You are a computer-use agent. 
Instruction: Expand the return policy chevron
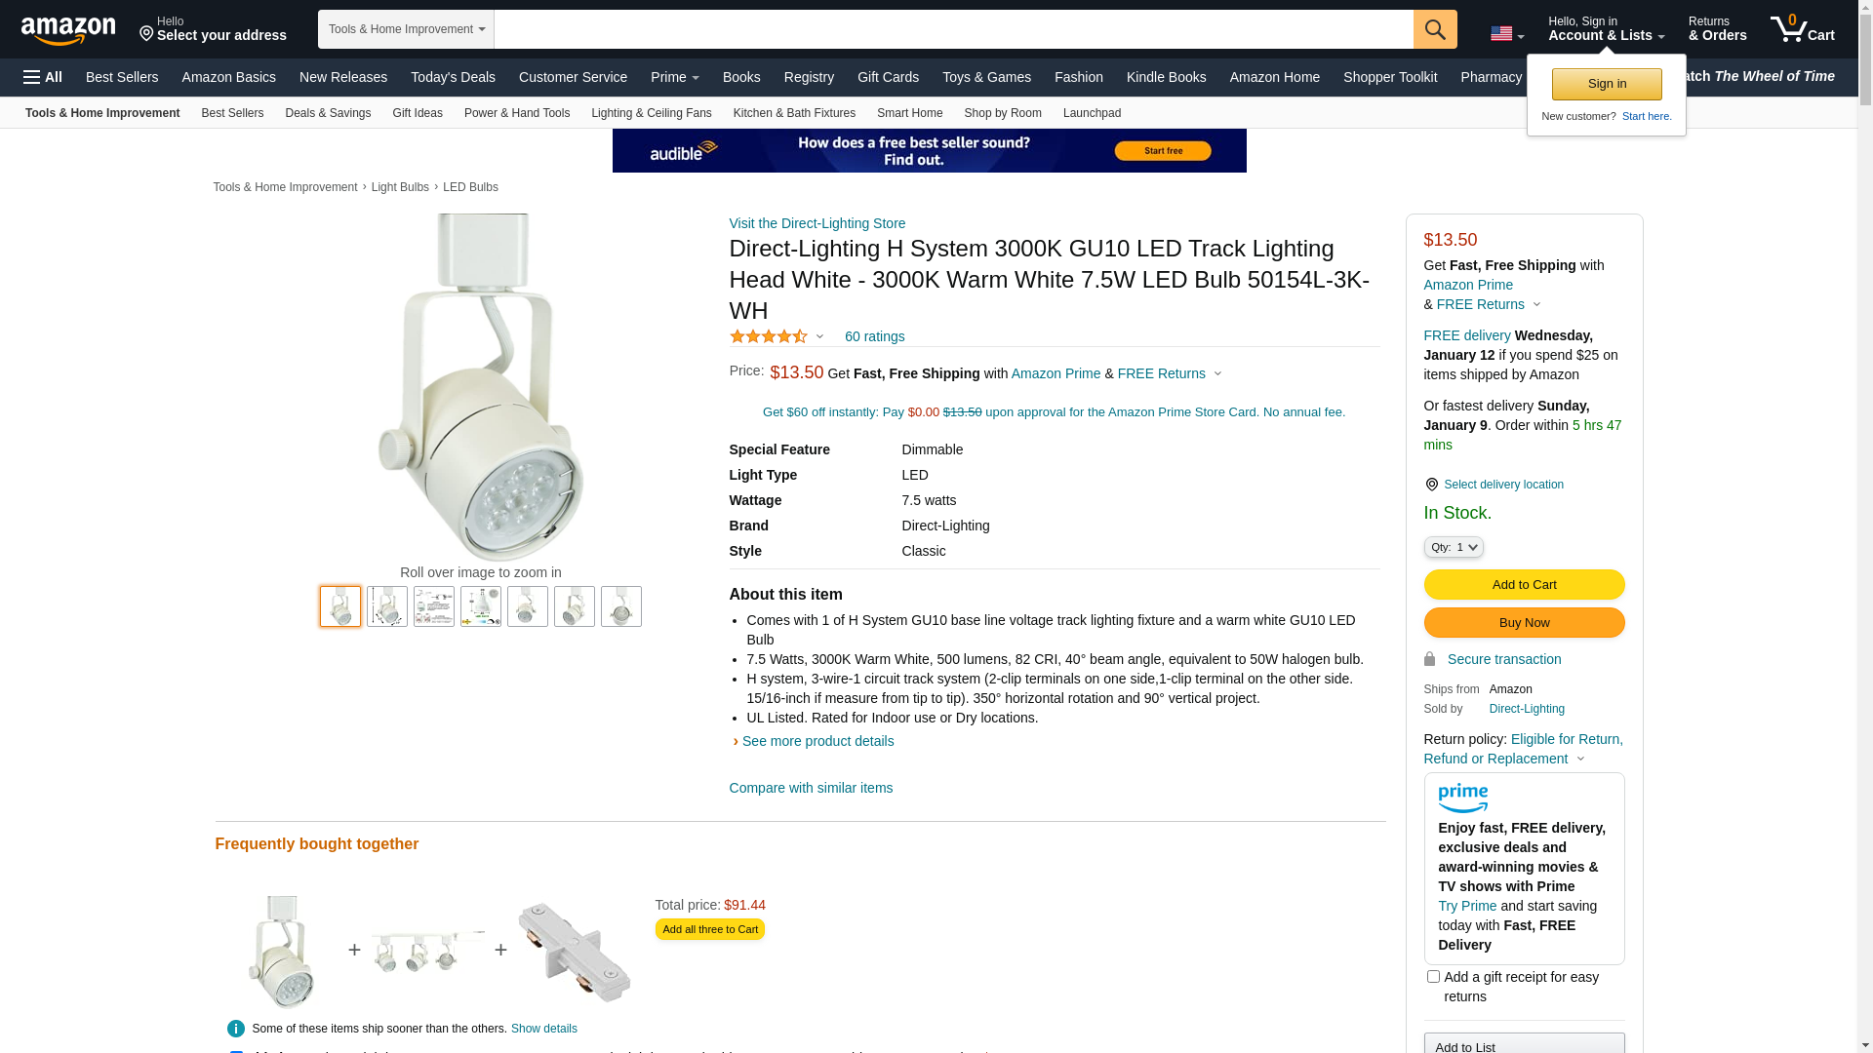[1580, 759]
